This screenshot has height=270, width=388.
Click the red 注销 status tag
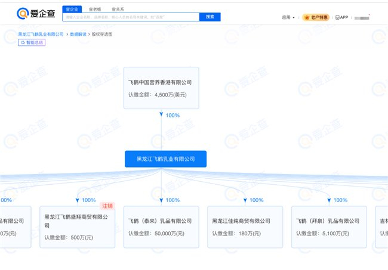click(107, 206)
